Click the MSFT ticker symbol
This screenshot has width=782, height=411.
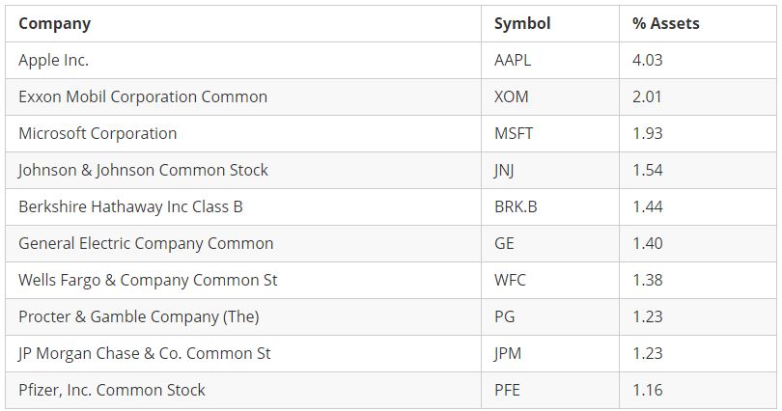click(514, 133)
